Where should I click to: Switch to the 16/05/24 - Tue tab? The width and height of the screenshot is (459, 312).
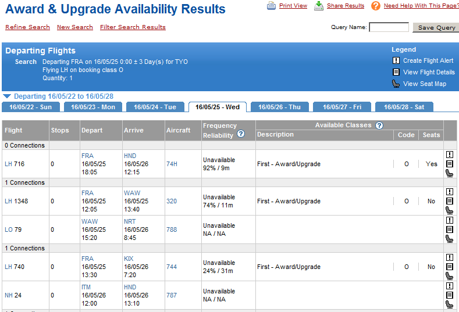tap(155, 107)
